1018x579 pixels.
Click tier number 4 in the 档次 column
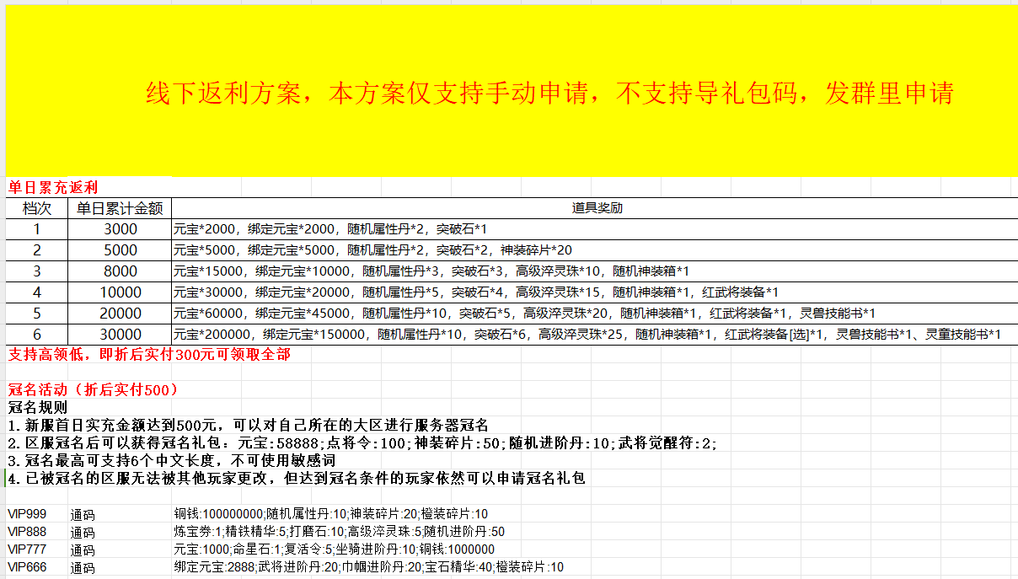[37, 292]
